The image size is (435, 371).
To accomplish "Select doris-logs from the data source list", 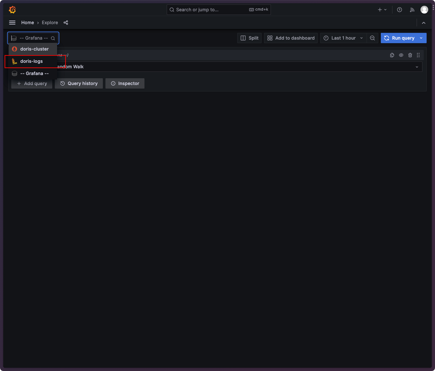I will [x=31, y=61].
